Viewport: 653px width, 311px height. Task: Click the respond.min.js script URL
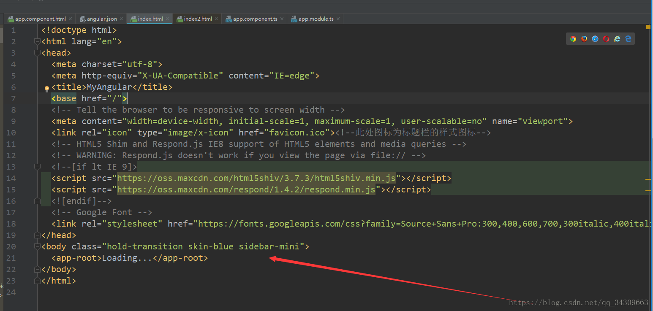[x=246, y=189]
